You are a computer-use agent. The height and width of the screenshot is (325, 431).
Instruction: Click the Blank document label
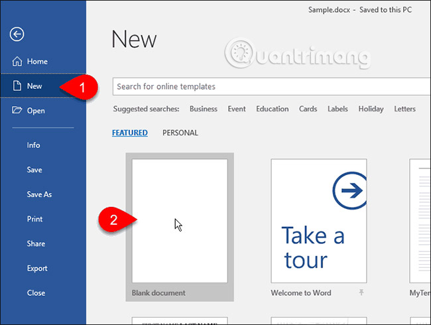[158, 292]
